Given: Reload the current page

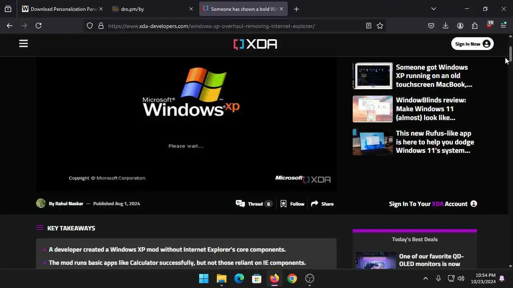Looking at the screenshot, I should [x=38, y=26].
